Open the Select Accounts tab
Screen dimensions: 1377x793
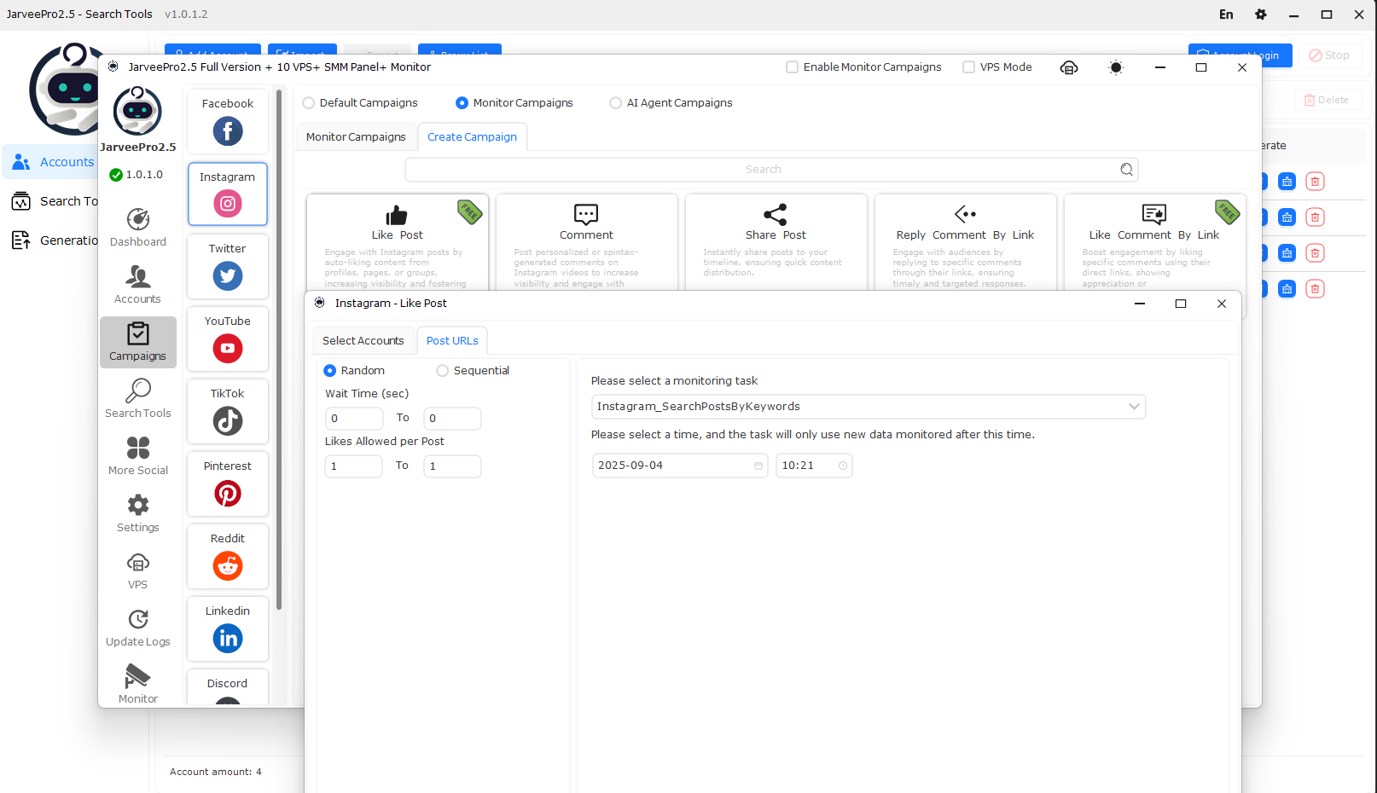point(363,341)
